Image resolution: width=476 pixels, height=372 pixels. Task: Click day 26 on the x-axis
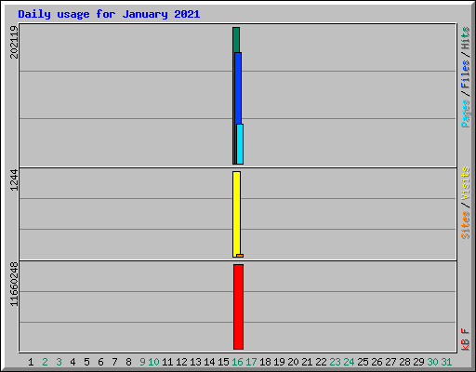tap(377, 362)
